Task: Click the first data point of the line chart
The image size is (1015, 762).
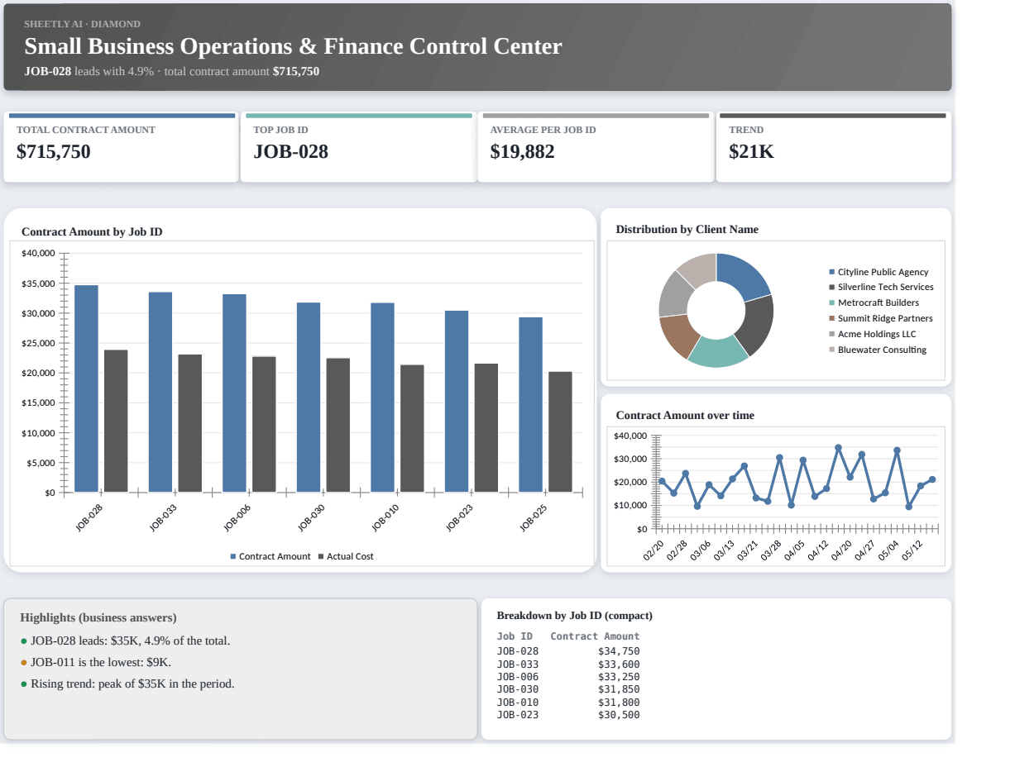Action: (662, 481)
